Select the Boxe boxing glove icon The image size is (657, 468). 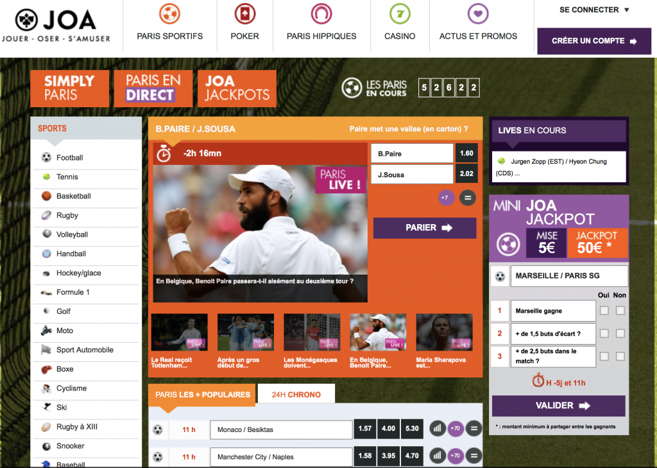(x=46, y=369)
